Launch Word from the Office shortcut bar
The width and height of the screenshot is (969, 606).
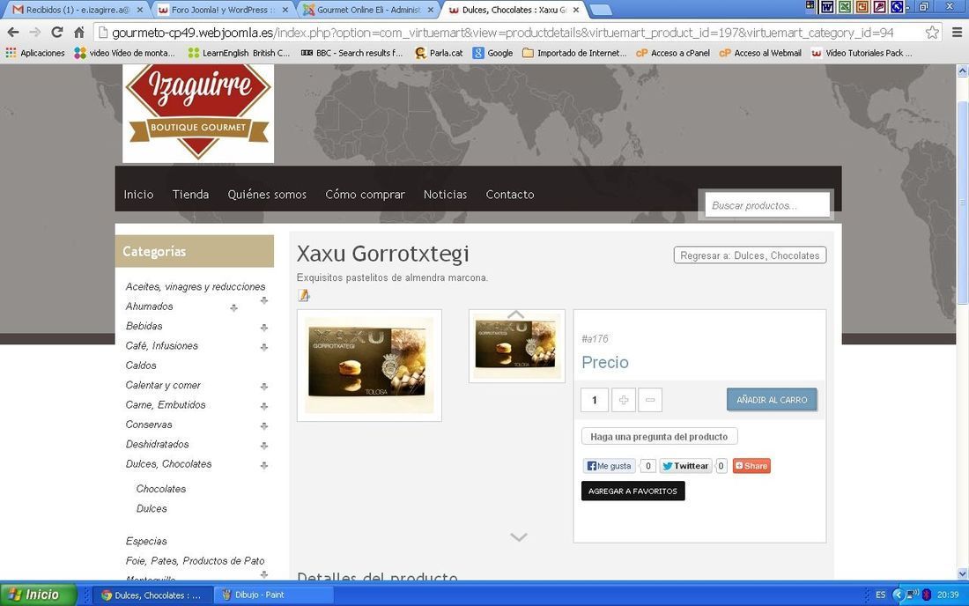point(827,7)
